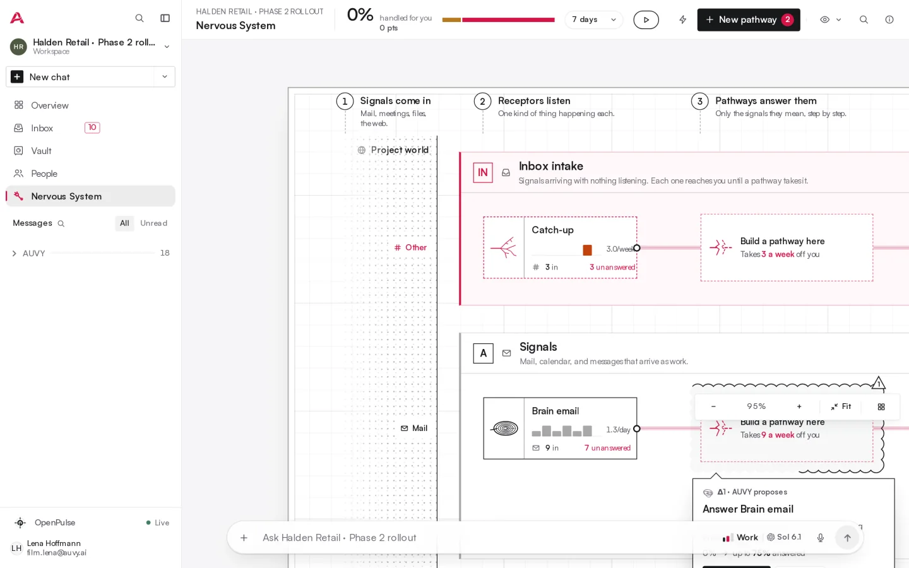Screen dimensions: 909x568
Task: Click the AUVY logo icon
Action: tap(17, 18)
